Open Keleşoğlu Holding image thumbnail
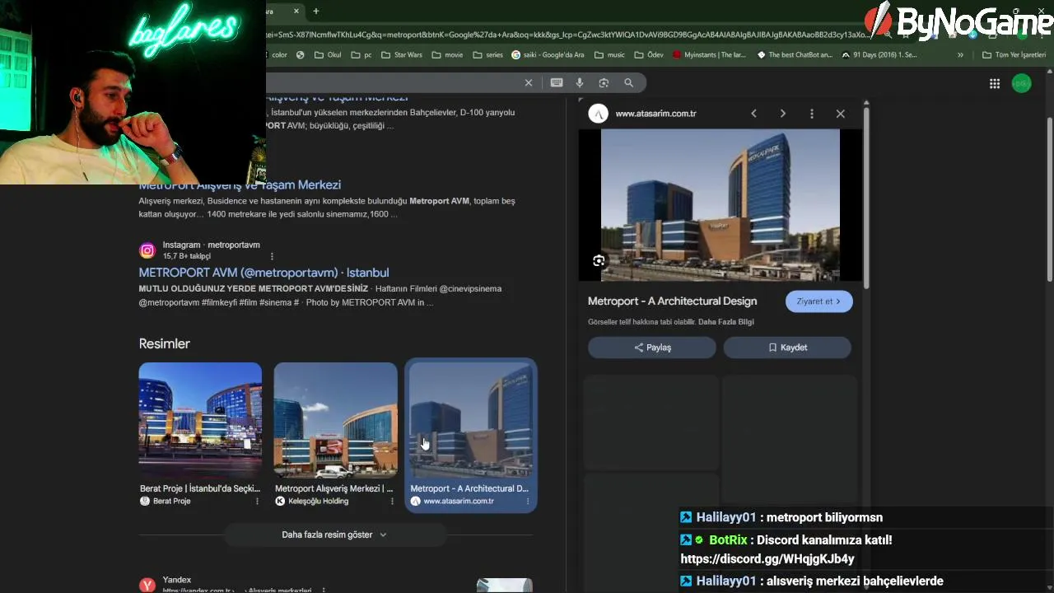This screenshot has width=1054, height=593. coord(335,420)
